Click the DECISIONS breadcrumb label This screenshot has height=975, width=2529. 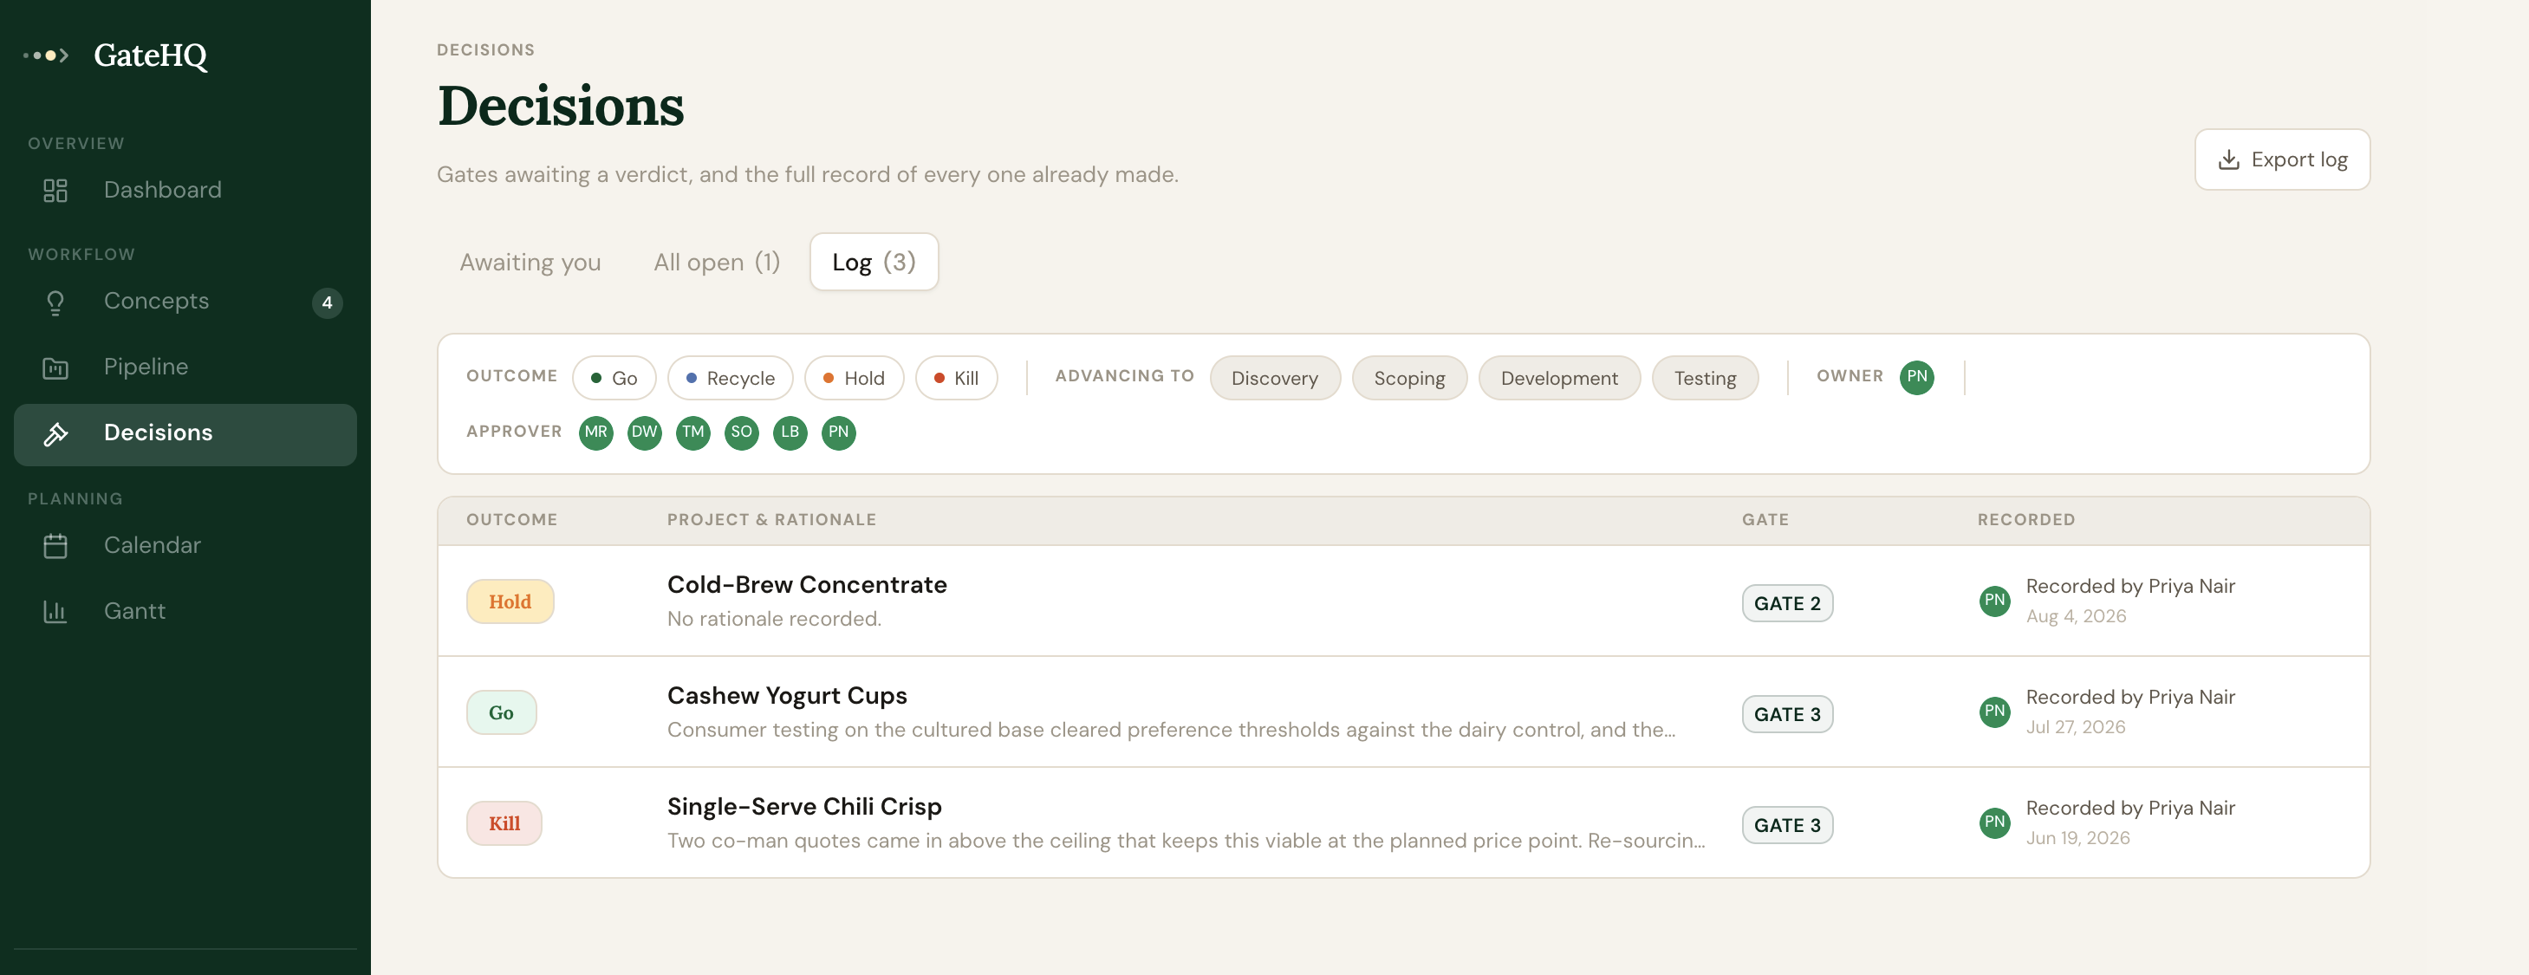click(485, 50)
